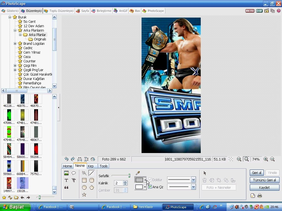Image resolution: width=282 pixels, height=211 pixels.
Task: Select the plain text tool
Action: [x=66, y=180]
